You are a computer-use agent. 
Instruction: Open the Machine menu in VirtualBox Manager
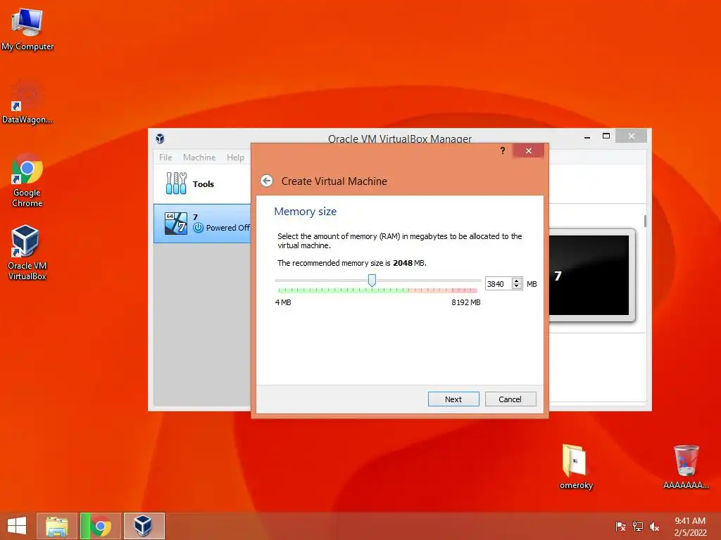pyautogui.click(x=199, y=157)
